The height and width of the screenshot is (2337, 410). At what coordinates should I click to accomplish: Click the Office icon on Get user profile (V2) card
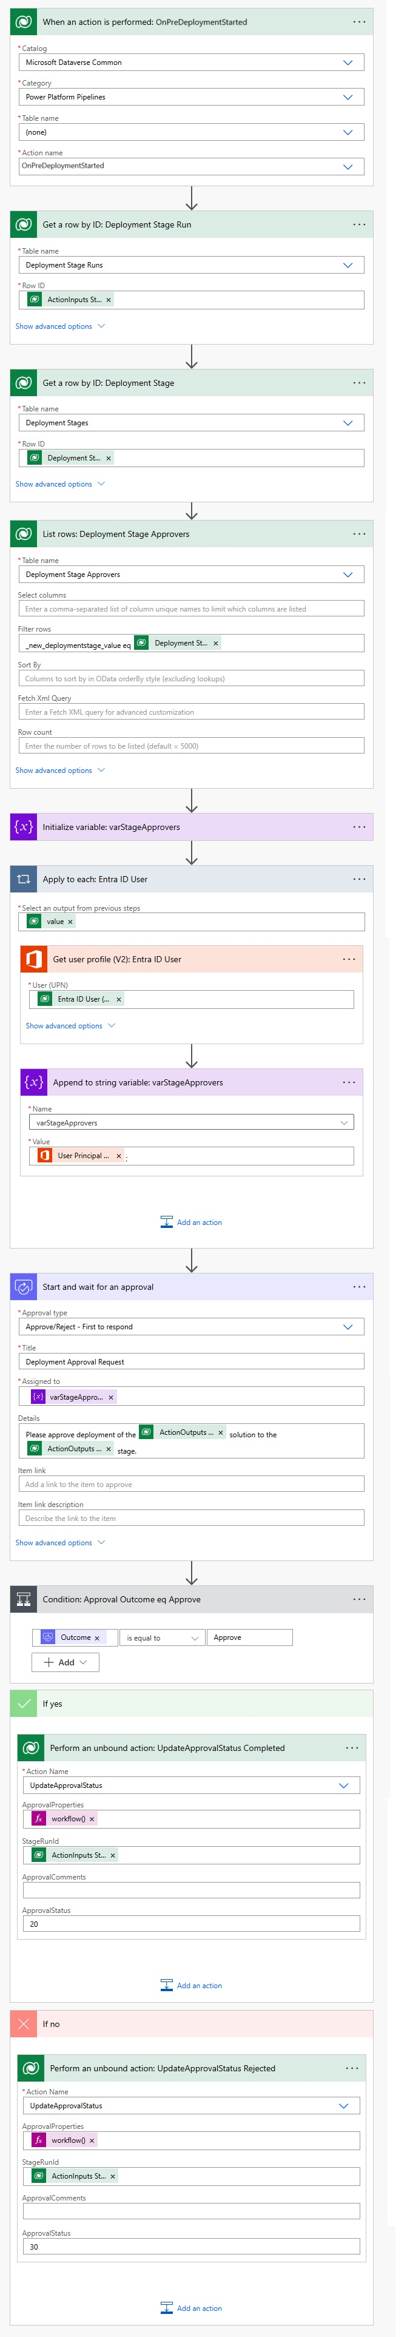(x=33, y=959)
